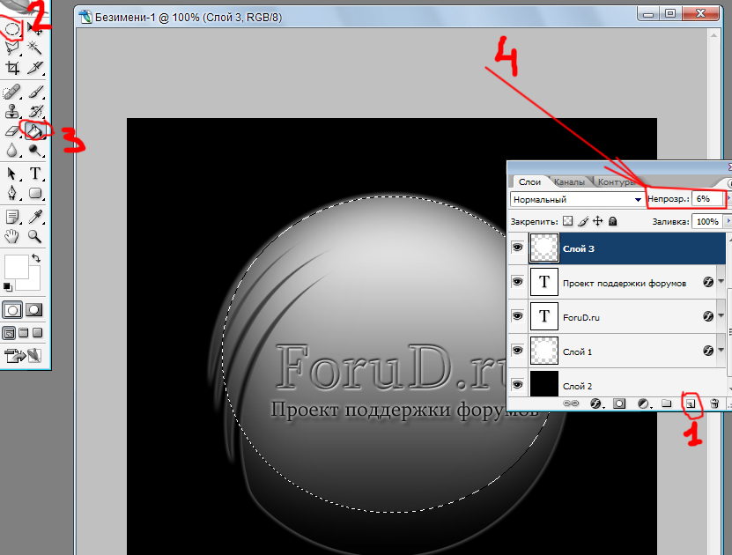The width and height of the screenshot is (732, 555).
Task: Pick the Crop tool
Action: (x=13, y=68)
